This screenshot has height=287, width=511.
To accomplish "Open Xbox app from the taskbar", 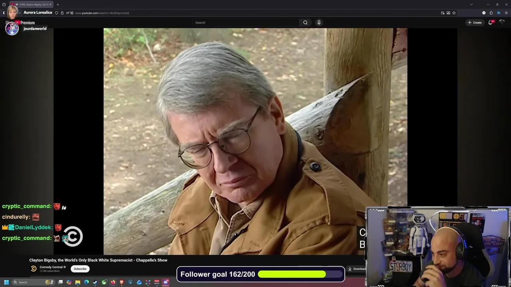I will click(104, 282).
